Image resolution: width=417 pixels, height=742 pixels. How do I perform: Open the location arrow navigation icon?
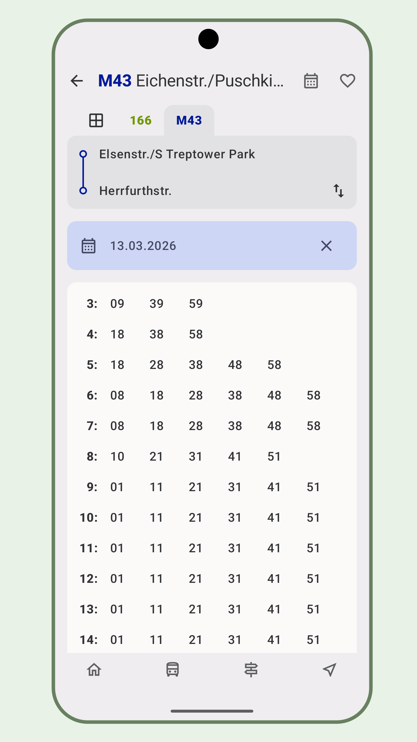tap(329, 670)
